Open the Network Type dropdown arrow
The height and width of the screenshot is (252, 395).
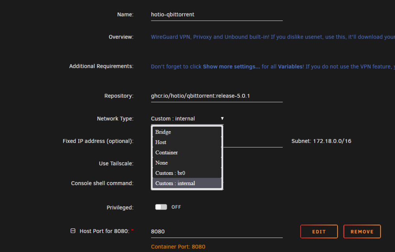coord(222,118)
